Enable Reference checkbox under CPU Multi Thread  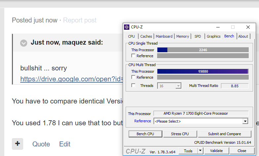(133, 77)
